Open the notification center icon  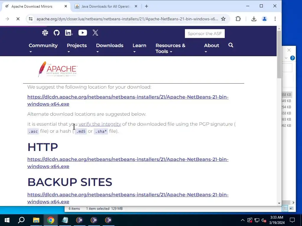292,220
